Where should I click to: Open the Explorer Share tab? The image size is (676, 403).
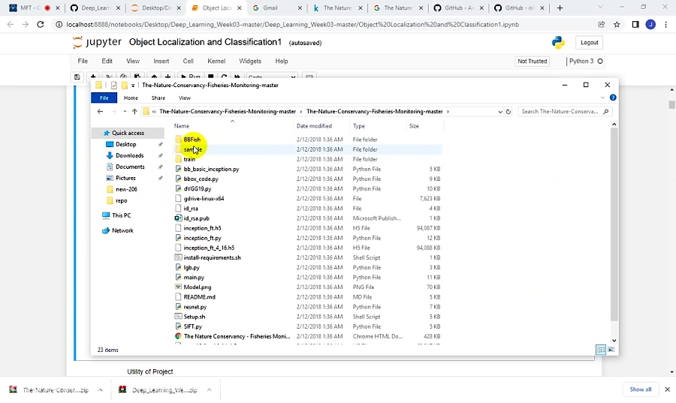158,98
